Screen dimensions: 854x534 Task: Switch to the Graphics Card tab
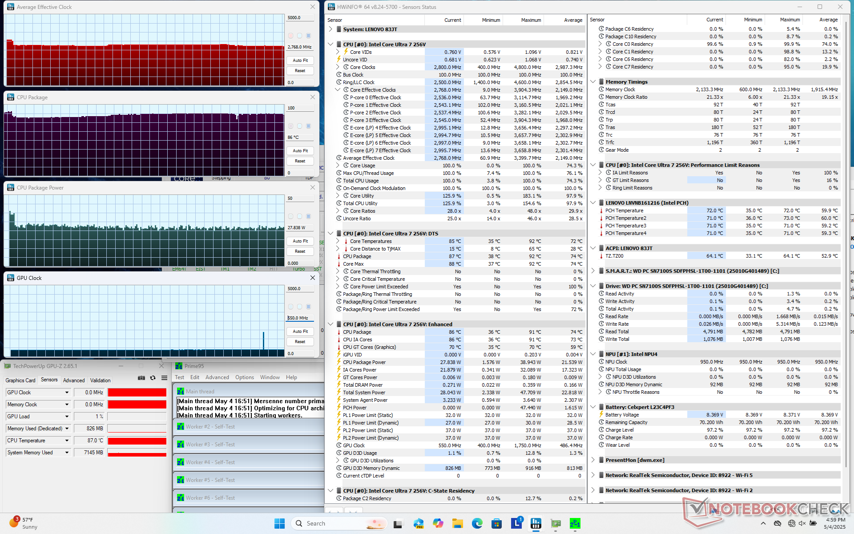pos(20,380)
